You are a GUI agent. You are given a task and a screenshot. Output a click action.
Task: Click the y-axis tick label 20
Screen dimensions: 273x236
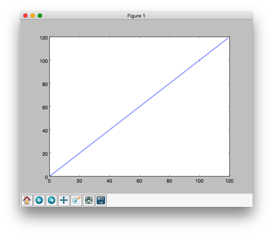(x=45, y=154)
